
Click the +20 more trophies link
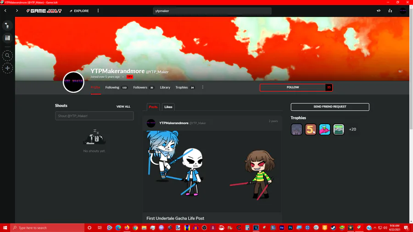pyautogui.click(x=352, y=129)
